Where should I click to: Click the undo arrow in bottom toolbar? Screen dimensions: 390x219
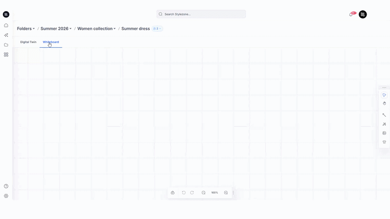[x=184, y=193]
